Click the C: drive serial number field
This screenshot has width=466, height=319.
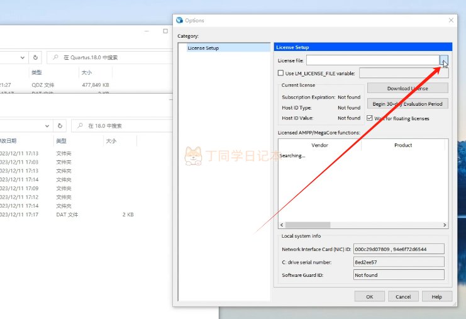(x=399, y=262)
